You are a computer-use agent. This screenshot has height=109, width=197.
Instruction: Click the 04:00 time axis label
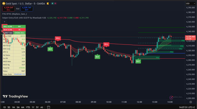point(17,102)
